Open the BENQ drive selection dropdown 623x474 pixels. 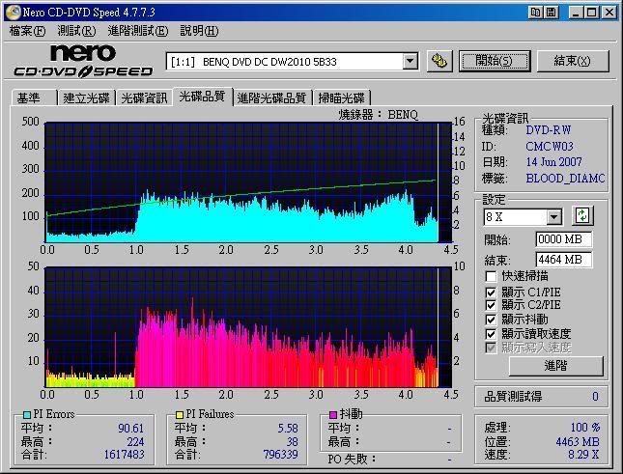point(410,62)
